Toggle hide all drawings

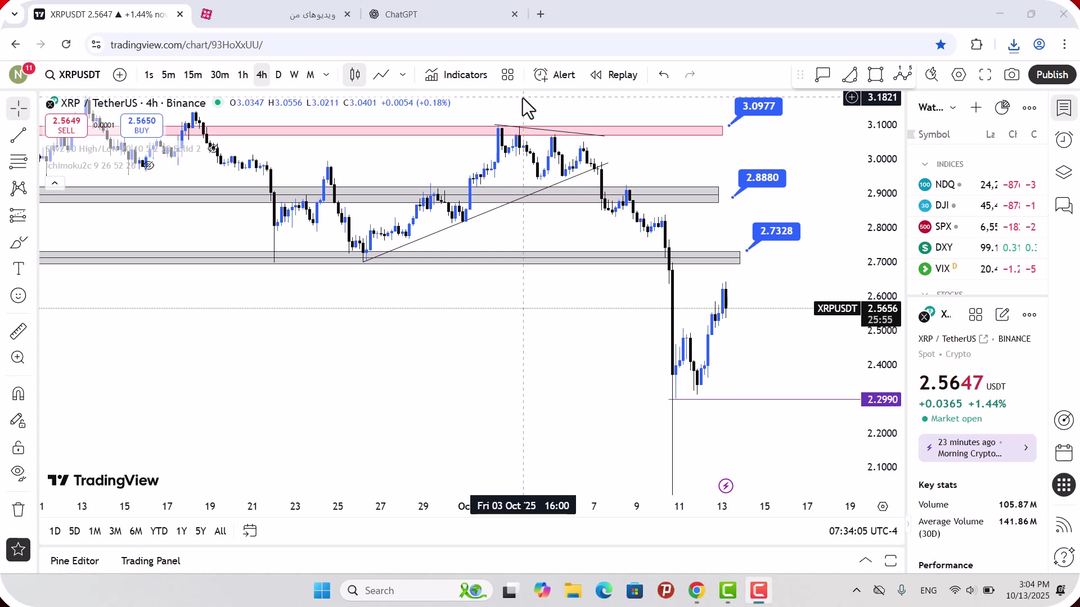tap(19, 474)
